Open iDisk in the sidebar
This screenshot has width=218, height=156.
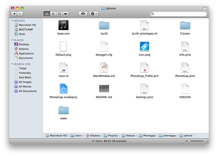click(x=20, y=34)
